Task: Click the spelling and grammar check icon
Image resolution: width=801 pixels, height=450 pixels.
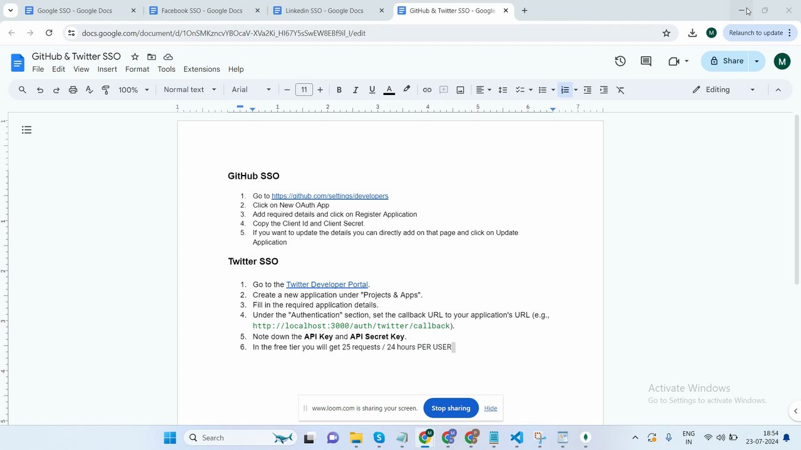Action: click(89, 90)
